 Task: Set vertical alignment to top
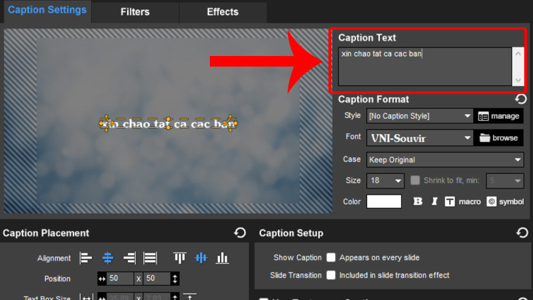tap(180, 258)
